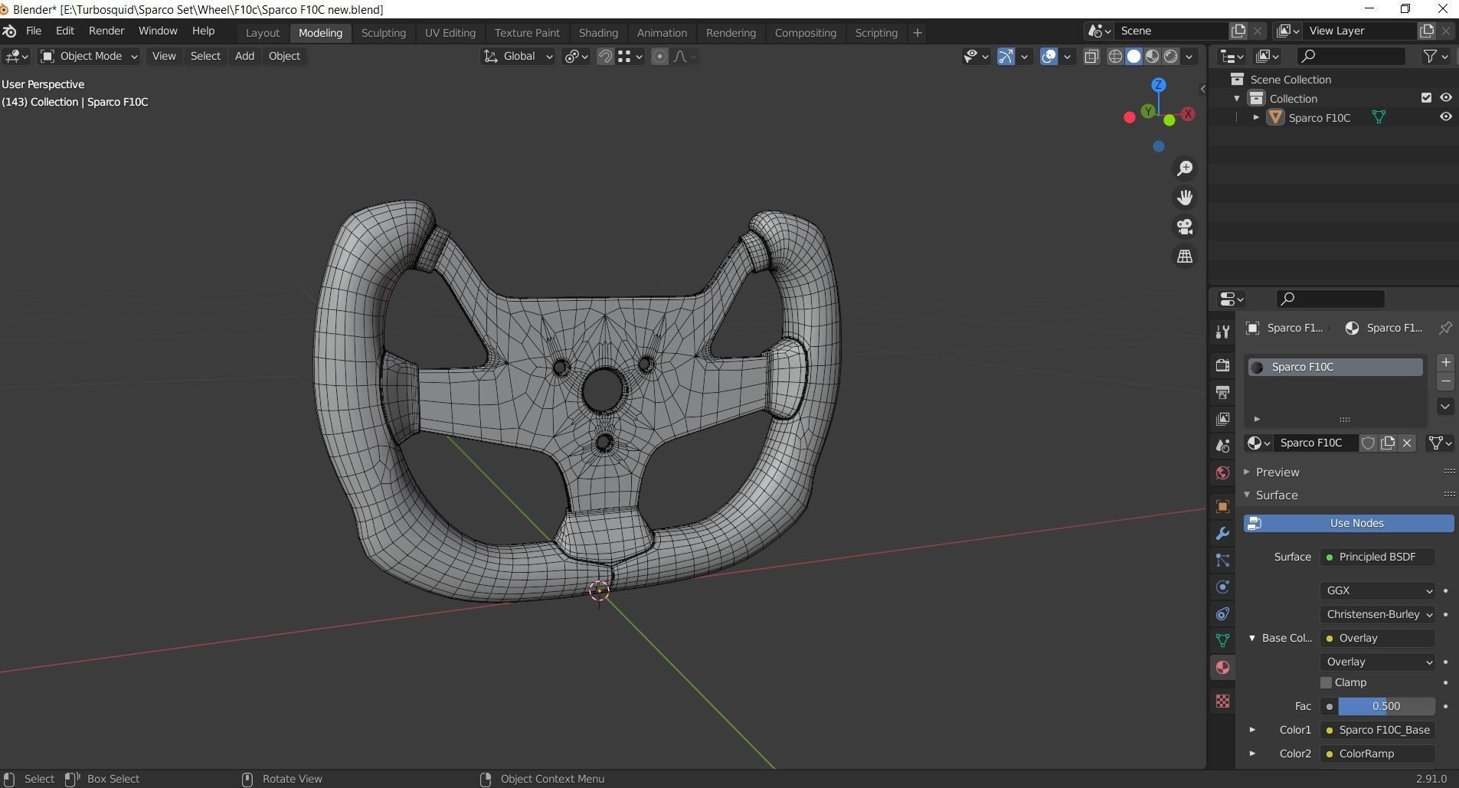This screenshot has height=788, width=1459.
Task: Expand the Color1 input
Action: click(1252, 730)
